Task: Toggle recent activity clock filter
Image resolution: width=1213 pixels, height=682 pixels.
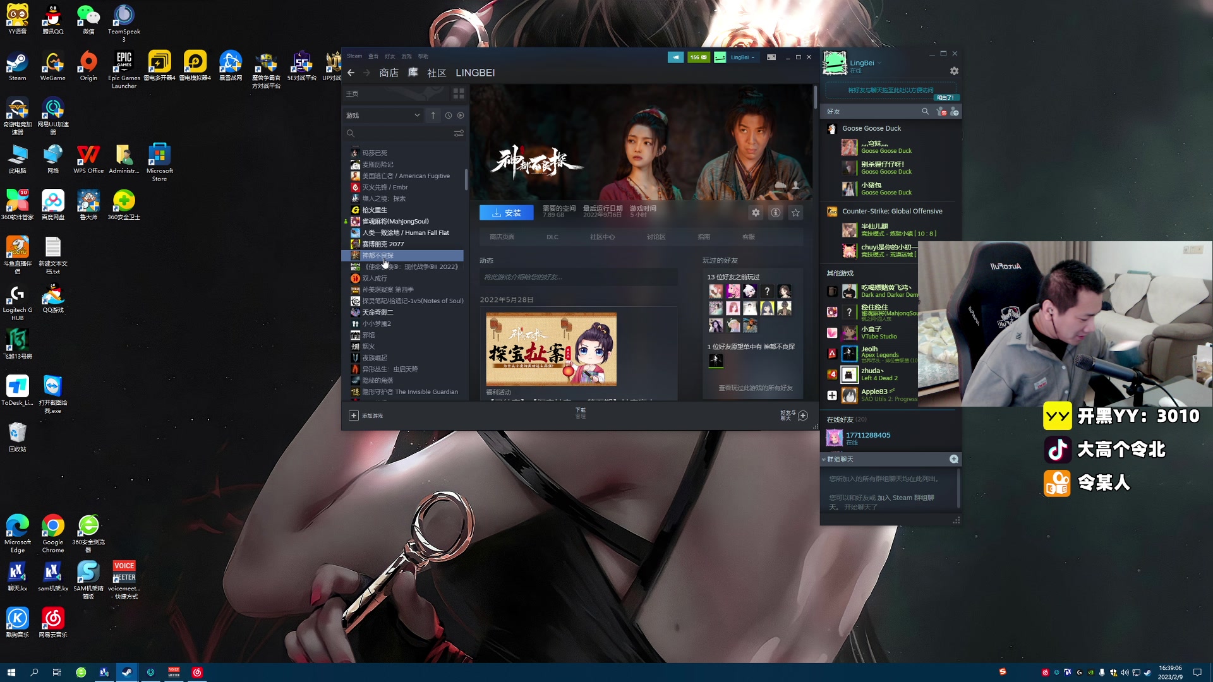Action: tap(449, 116)
